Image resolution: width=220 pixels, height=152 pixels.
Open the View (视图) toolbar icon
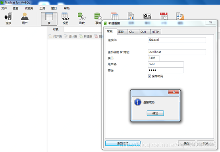coord(66,19)
